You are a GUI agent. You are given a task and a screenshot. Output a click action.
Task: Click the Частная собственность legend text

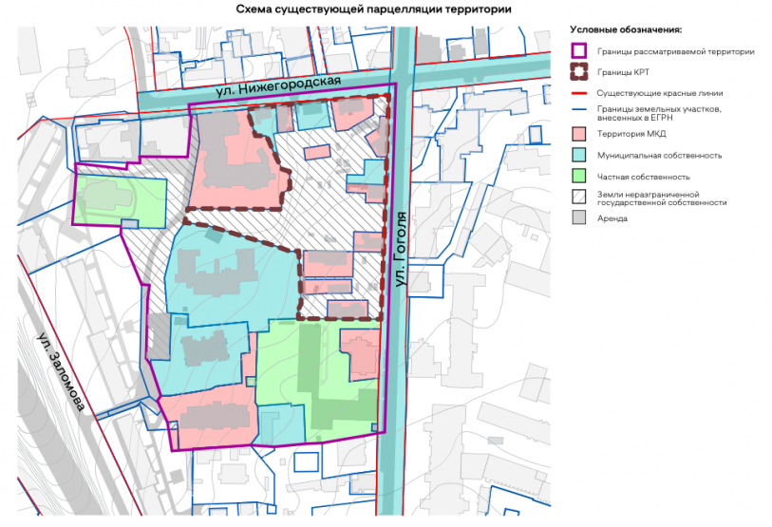(644, 177)
